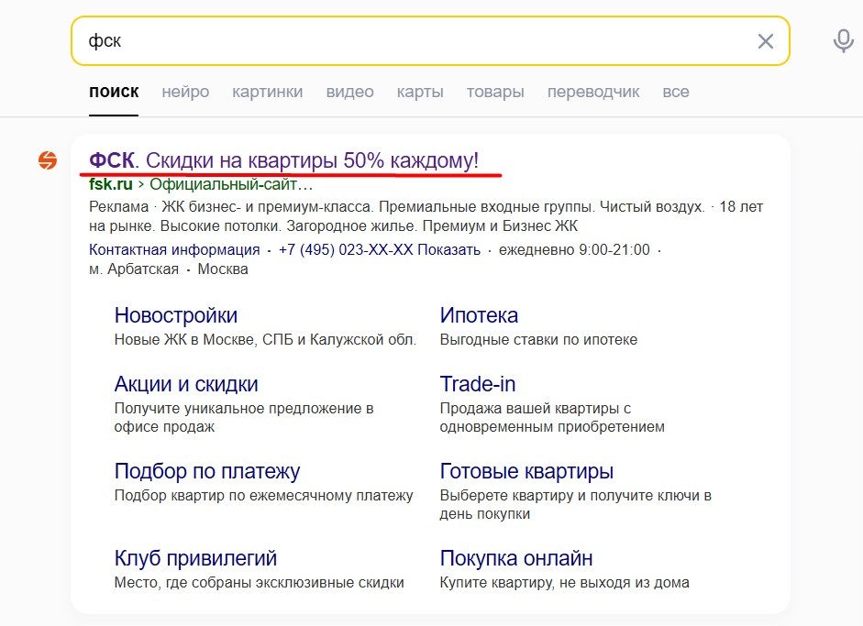The image size is (863, 626).
Task: Open the Клуб привилегий sitelink
Action: coord(195,558)
